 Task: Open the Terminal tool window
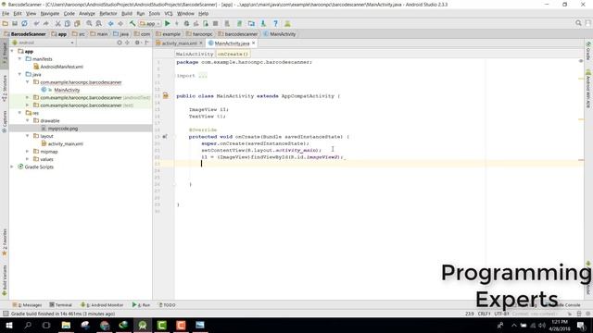pyautogui.click(x=60, y=304)
